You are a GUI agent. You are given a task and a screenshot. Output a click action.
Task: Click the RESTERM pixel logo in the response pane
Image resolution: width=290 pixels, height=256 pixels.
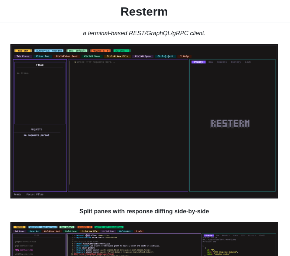click(230, 124)
